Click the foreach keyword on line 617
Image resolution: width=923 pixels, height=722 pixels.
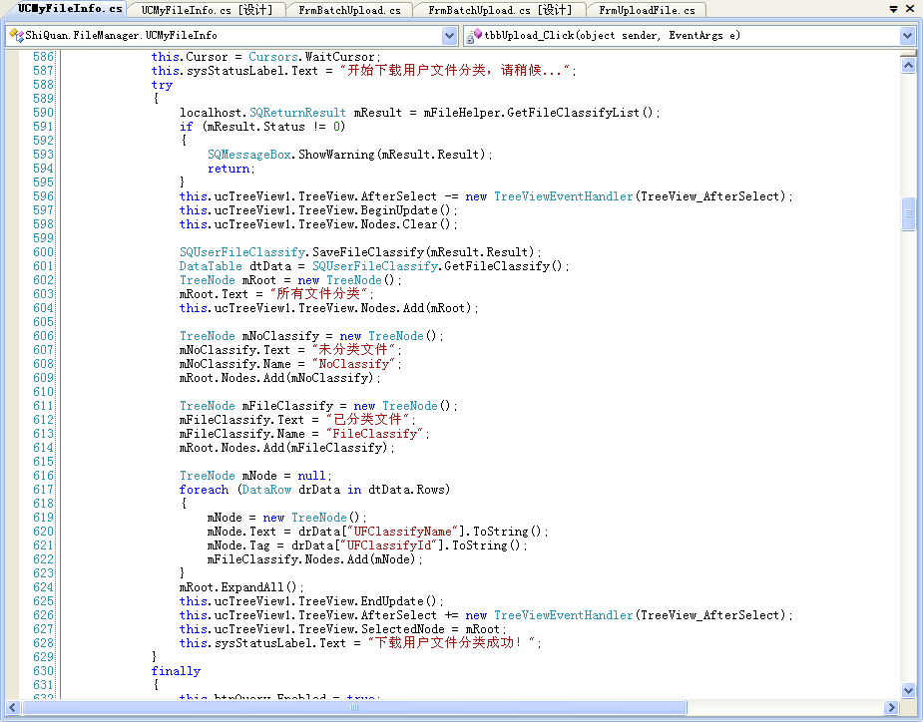(x=204, y=490)
